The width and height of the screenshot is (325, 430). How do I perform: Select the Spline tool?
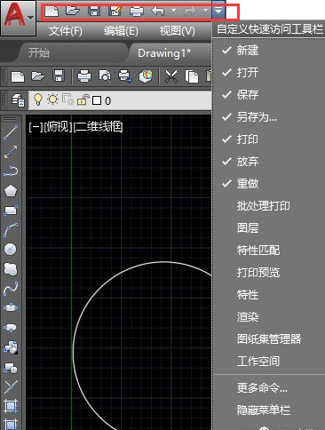[x=11, y=289]
